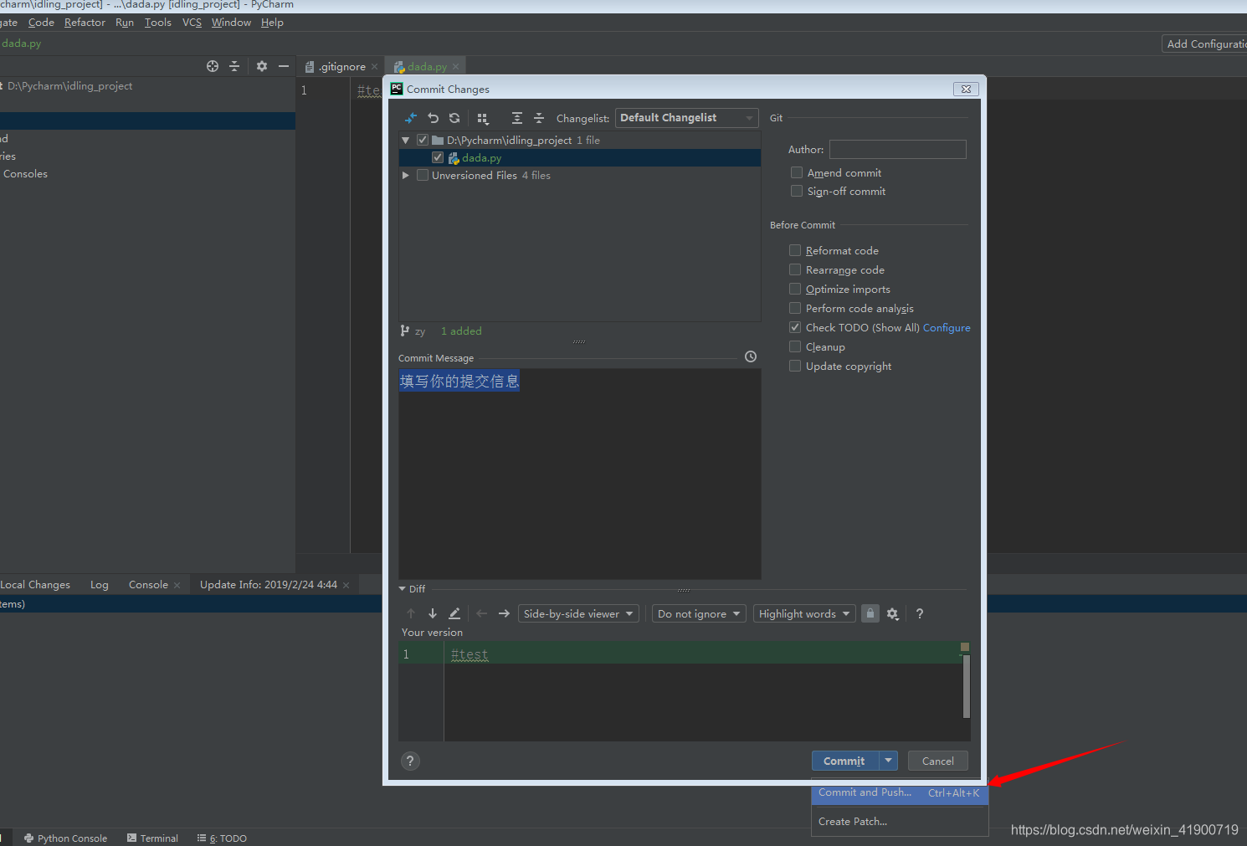Open the VCS menu
This screenshot has height=846, width=1247.
[x=192, y=23]
